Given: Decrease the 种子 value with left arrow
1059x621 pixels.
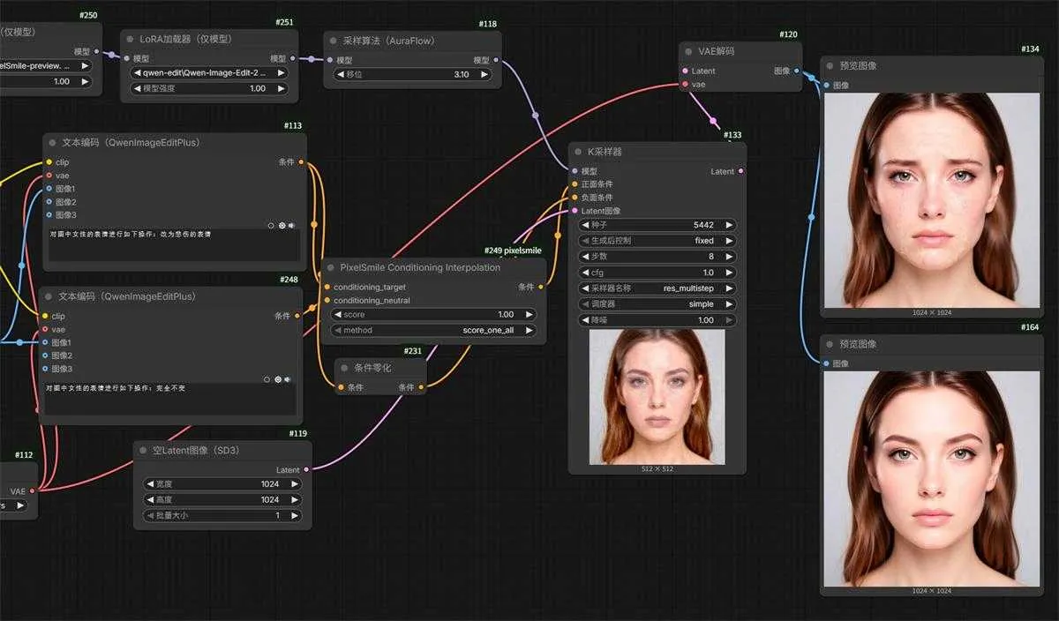Looking at the screenshot, I should coord(585,225).
